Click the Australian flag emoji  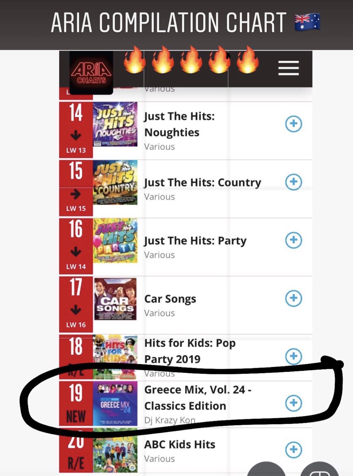click(x=307, y=22)
